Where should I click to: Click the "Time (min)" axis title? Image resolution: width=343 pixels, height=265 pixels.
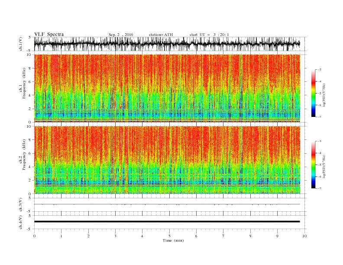click(173, 240)
